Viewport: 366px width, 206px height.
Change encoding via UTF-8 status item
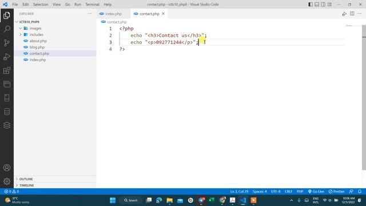(276, 191)
